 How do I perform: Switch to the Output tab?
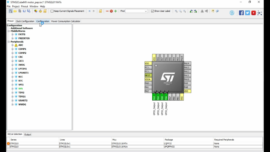[x=28, y=134]
